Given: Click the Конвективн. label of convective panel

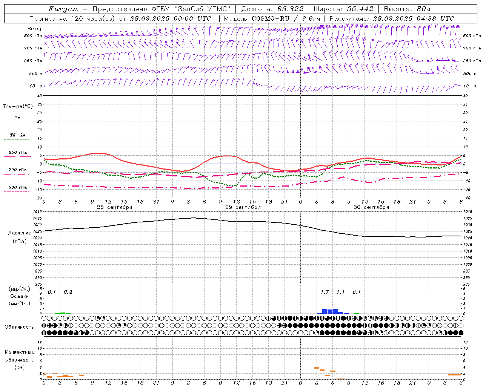Looking at the screenshot, I should 20,352.
